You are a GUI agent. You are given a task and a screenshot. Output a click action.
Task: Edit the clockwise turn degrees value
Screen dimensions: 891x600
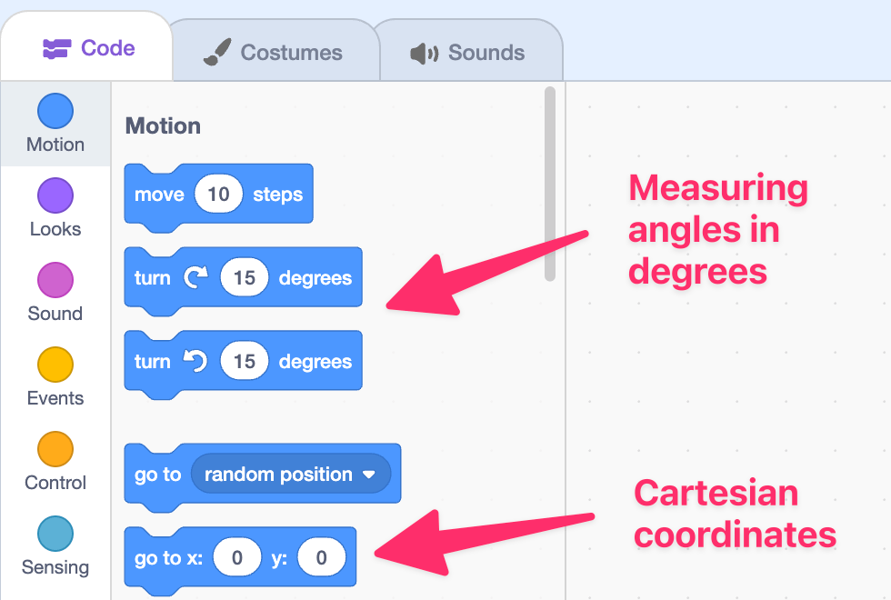[244, 277]
